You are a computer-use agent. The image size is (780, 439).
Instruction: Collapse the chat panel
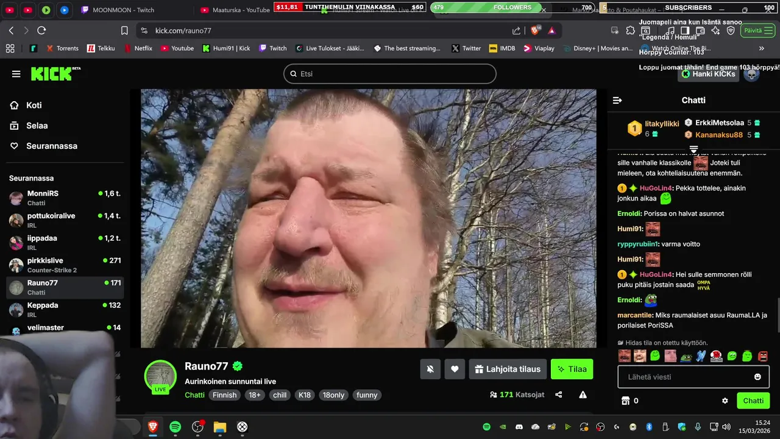tap(617, 100)
